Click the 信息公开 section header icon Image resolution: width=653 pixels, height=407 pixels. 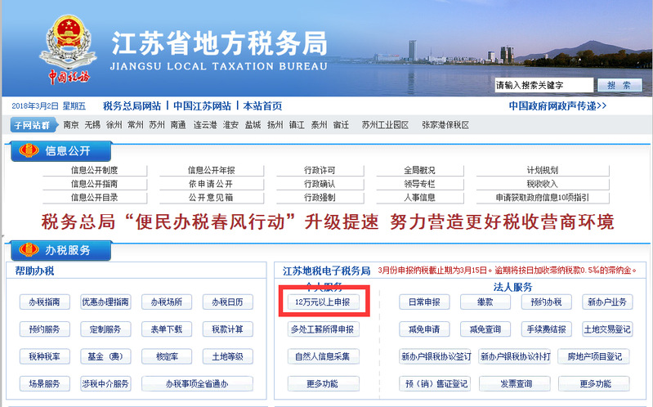(29, 150)
